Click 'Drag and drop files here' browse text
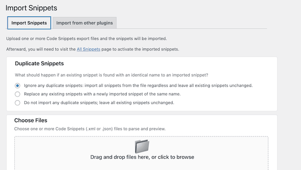Screen dimensions: 301x170 142,157
